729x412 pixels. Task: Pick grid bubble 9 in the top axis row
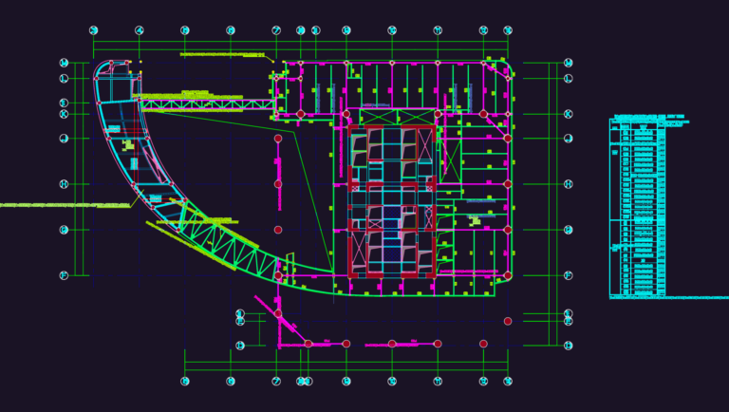click(346, 30)
